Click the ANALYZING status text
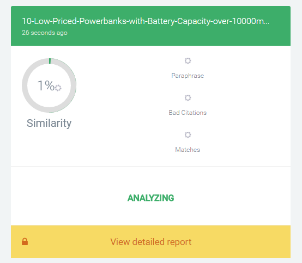The image size is (302, 263). [151, 198]
